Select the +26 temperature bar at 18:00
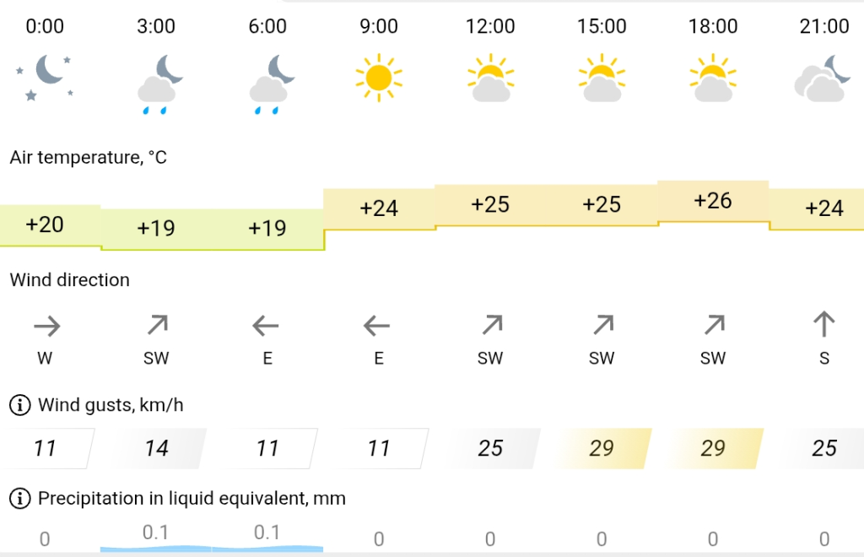The height and width of the screenshot is (557, 864). coord(713,201)
